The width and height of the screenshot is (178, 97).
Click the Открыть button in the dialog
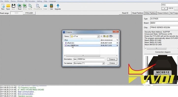coord(112,59)
